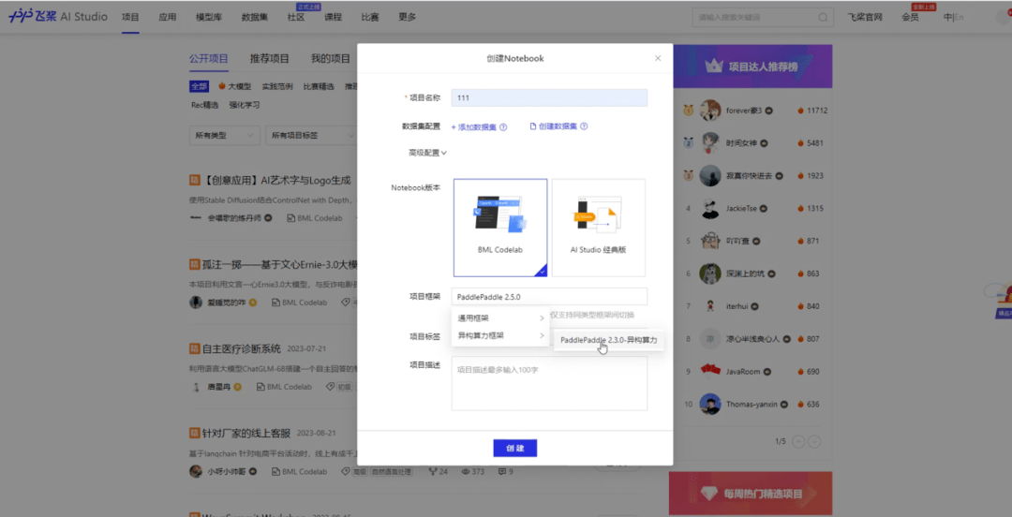Image resolution: width=1012 pixels, height=517 pixels.
Task: Click fork count icon showing 24
Action: (433, 472)
